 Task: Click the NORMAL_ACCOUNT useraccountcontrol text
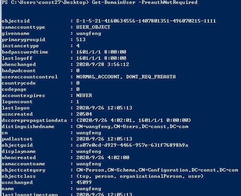pos(98,77)
